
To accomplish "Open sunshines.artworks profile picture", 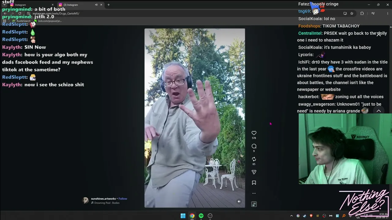I will (x=85, y=200).
